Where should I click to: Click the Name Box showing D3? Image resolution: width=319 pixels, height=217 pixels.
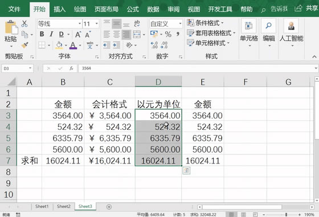point(17,68)
